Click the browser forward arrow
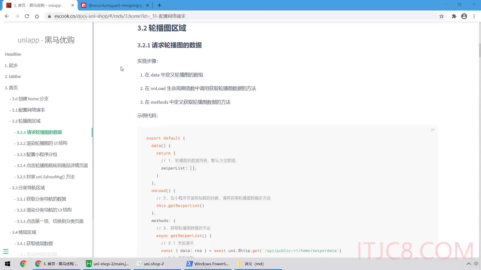Viewport: 481px width, 270px height. (17, 16)
